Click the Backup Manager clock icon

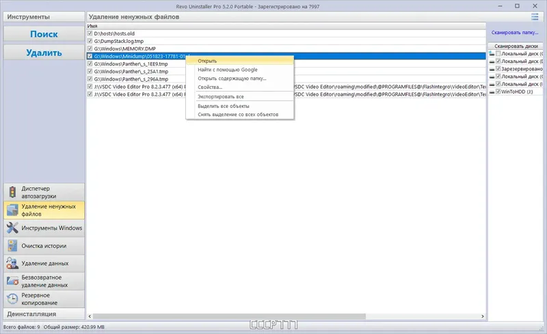point(12,298)
